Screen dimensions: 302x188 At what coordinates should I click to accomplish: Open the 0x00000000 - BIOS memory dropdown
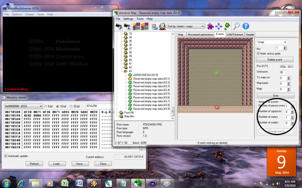[24, 106]
